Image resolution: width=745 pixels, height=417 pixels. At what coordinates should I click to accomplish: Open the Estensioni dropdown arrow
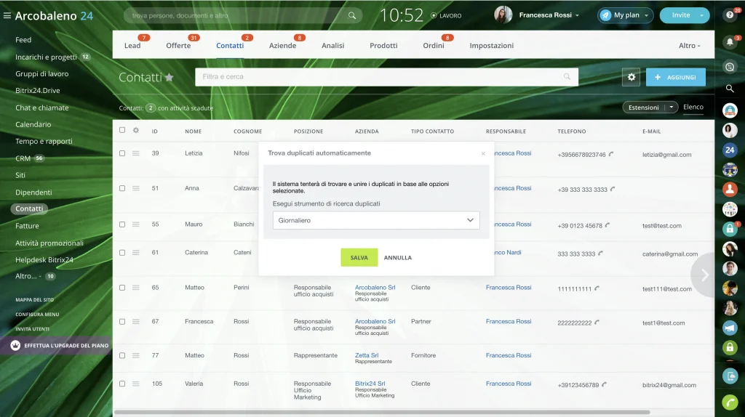[x=671, y=108]
